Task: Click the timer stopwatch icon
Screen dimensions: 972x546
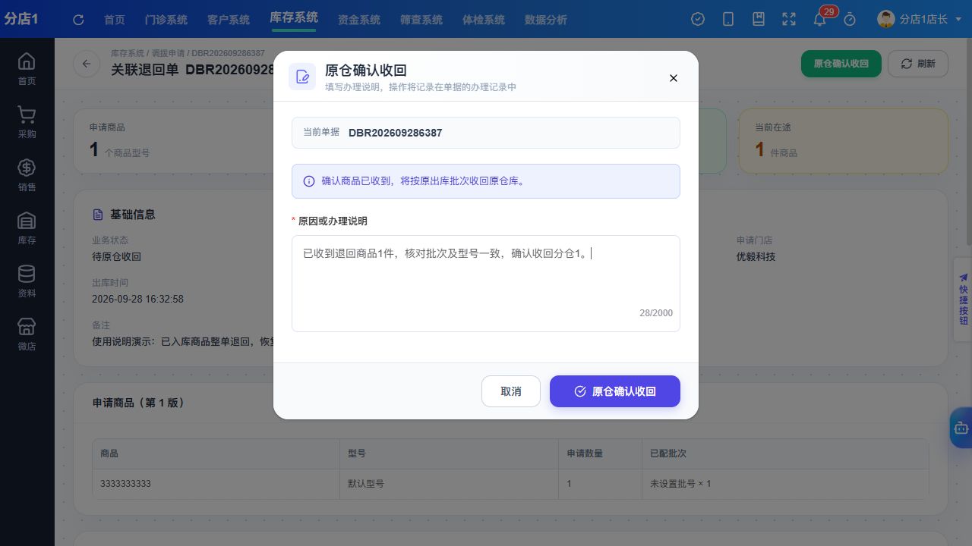Action: pos(850,20)
